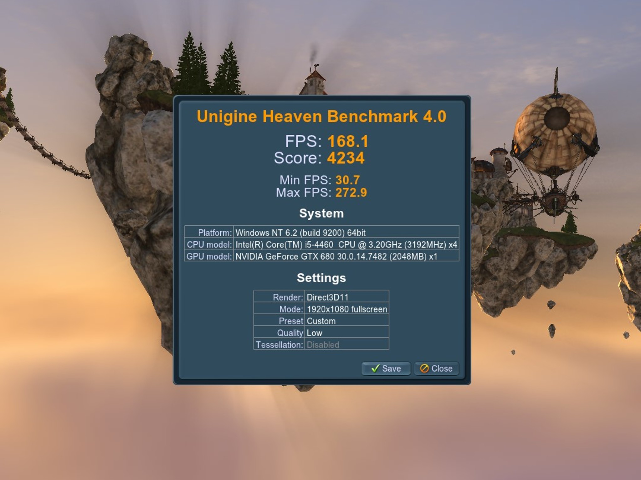This screenshot has height=480, width=641.
Task: Click the Score value 4234
Action: click(x=346, y=158)
